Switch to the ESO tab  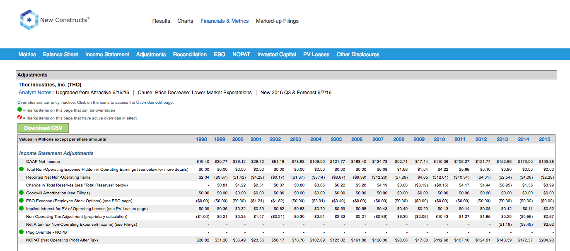[x=220, y=54]
